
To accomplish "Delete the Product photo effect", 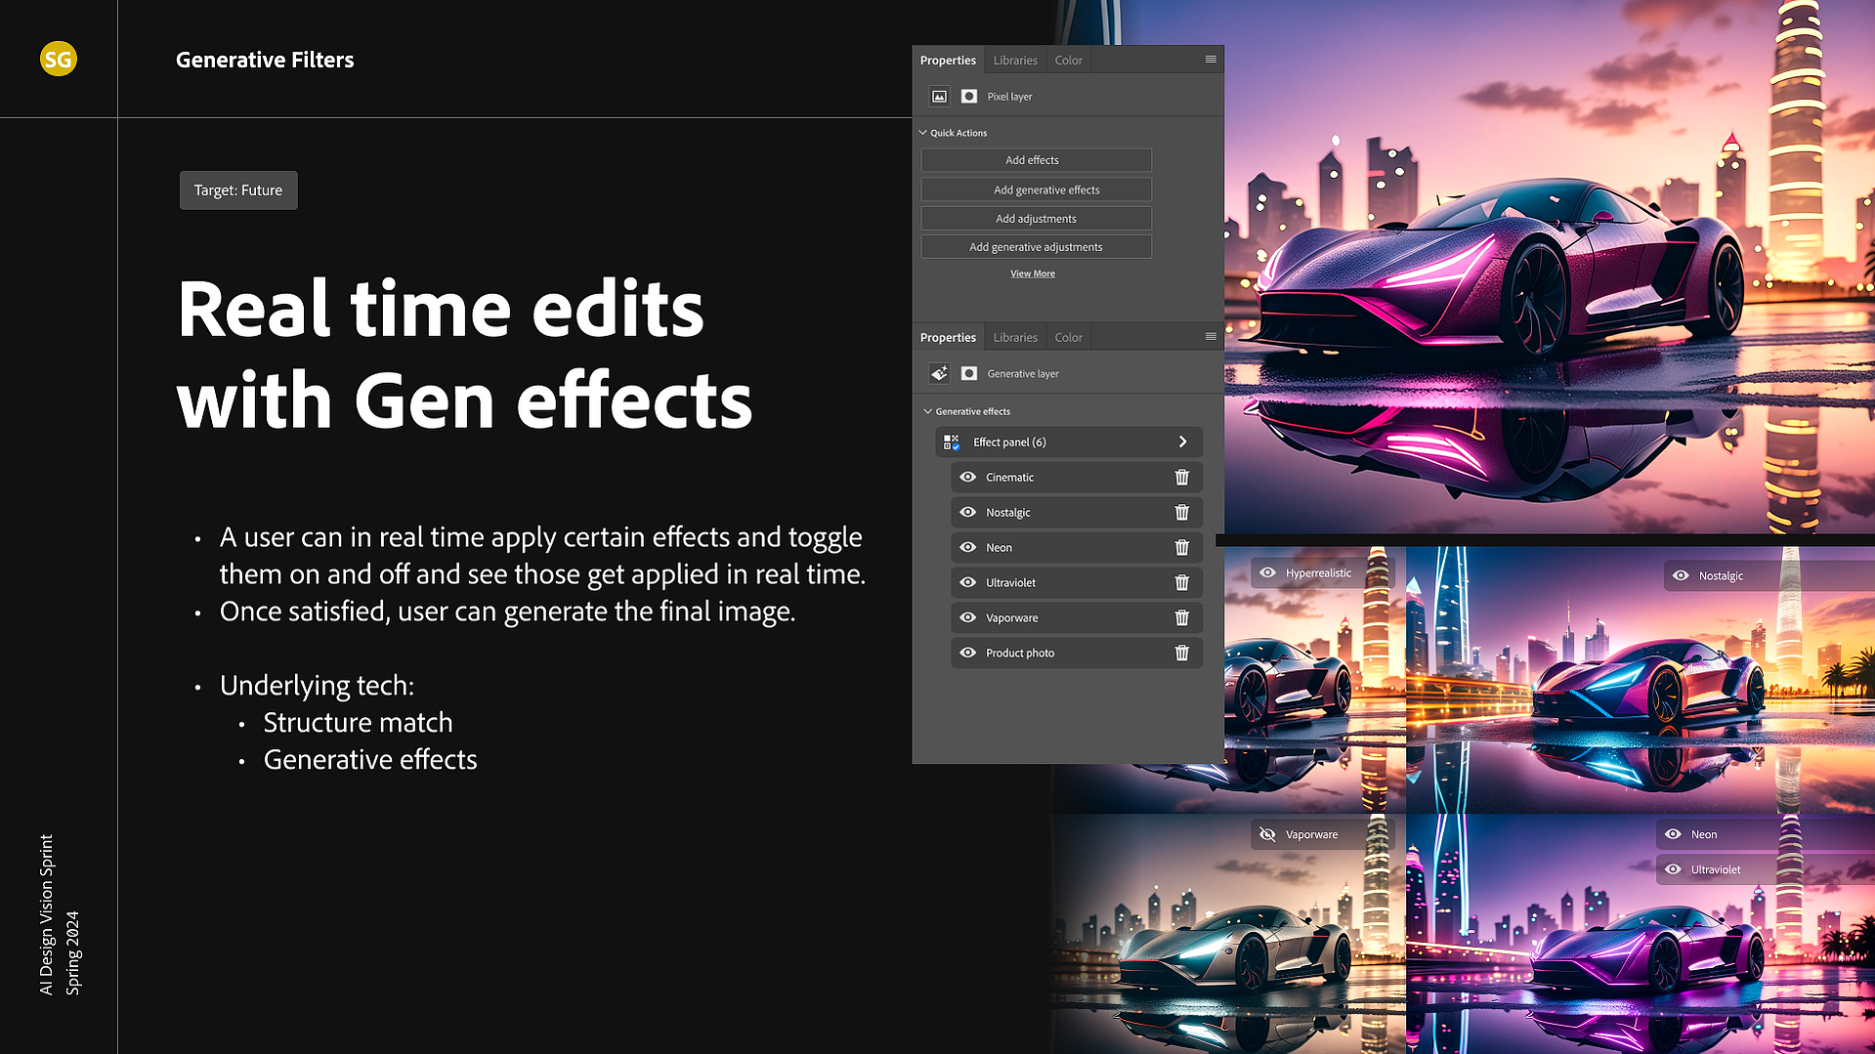I will click(1181, 653).
